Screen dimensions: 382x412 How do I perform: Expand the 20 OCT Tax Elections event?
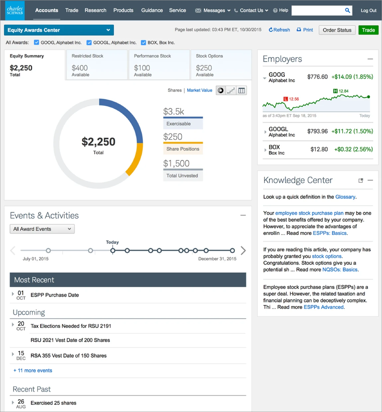pyautogui.click(x=13, y=324)
